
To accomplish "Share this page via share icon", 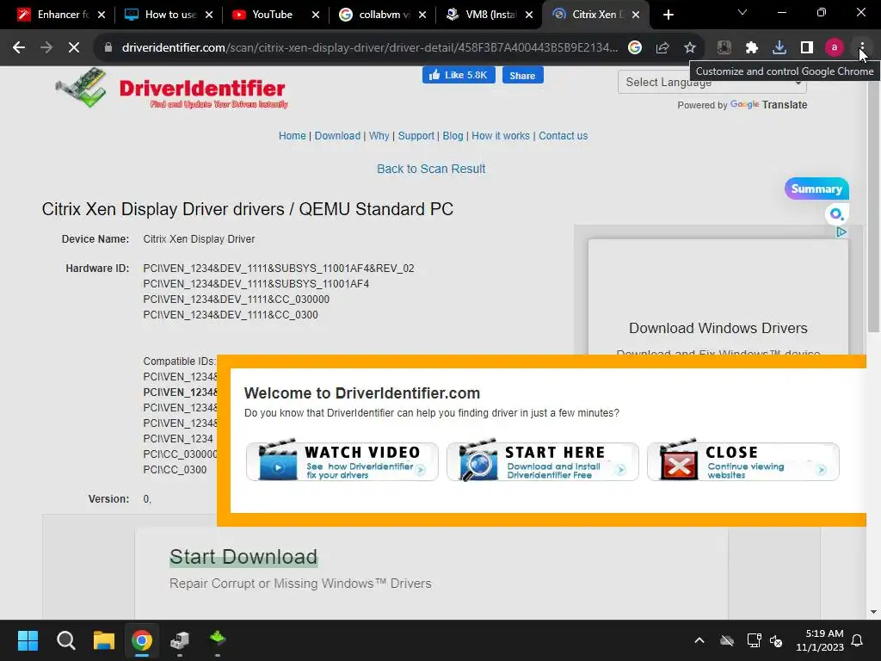I will (x=662, y=48).
